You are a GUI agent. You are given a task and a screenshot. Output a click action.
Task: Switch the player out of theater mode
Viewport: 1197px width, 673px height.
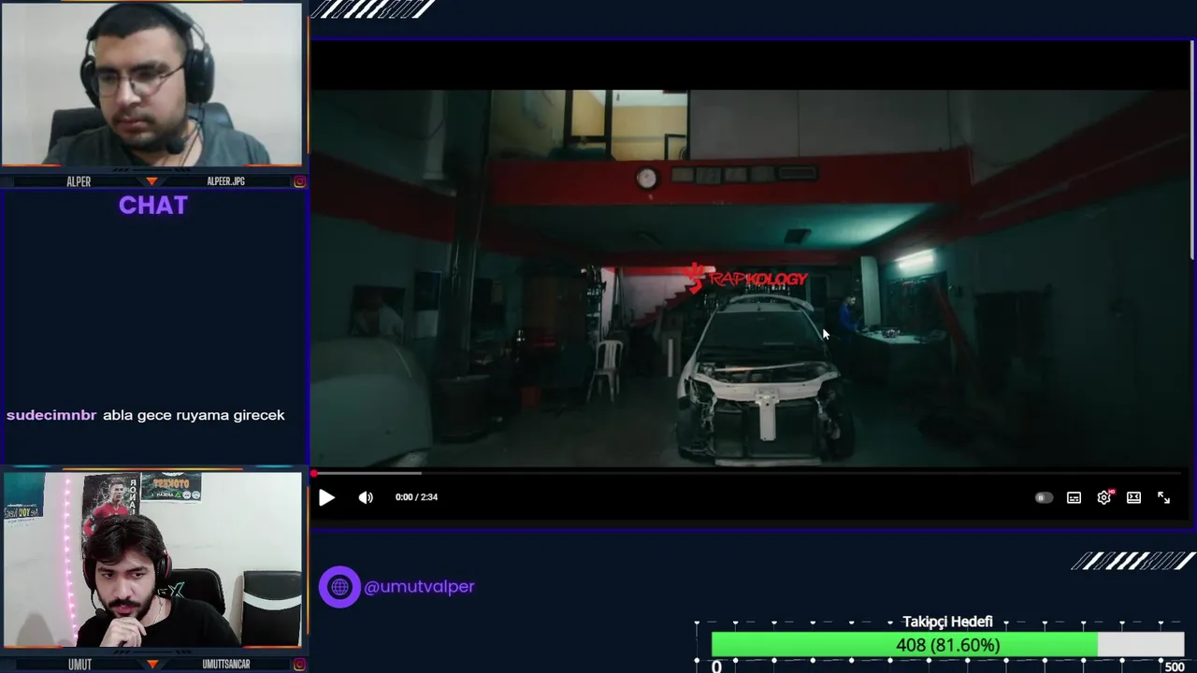click(1133, 497)
